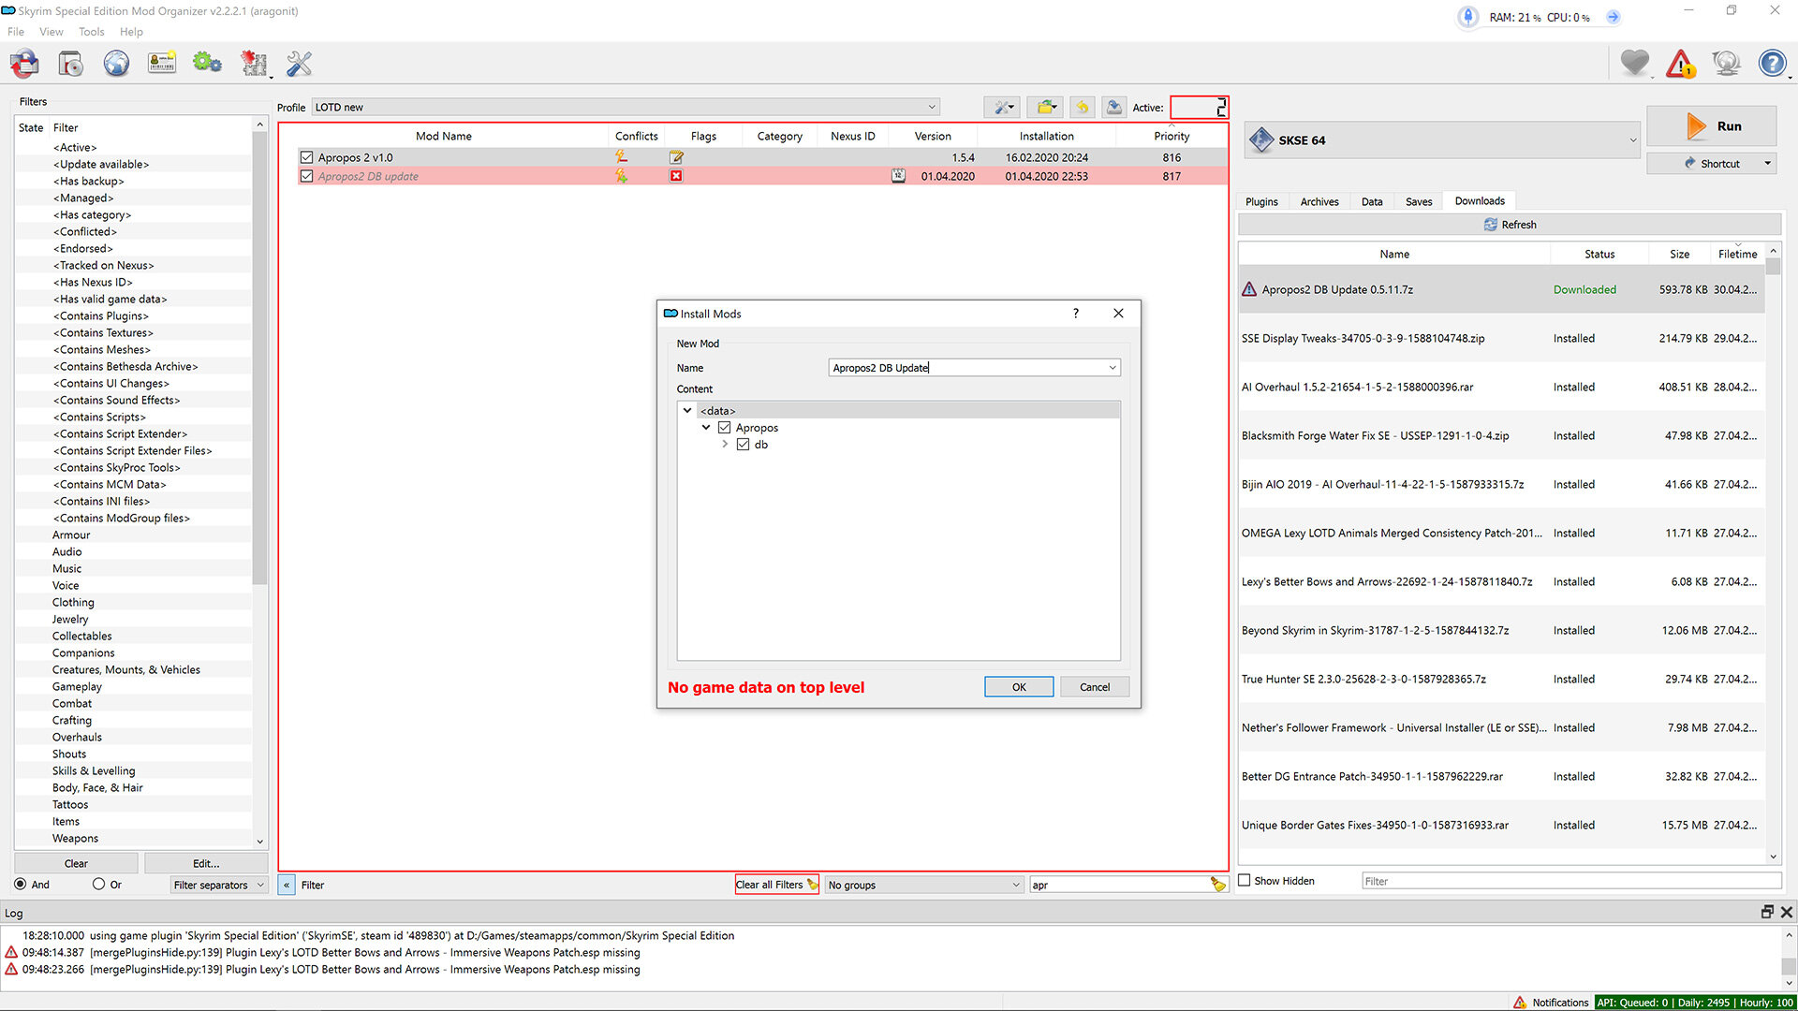1798x1011 pixels.
Task: Close the Log panel with X icon
Action: tap(1787, 912)
